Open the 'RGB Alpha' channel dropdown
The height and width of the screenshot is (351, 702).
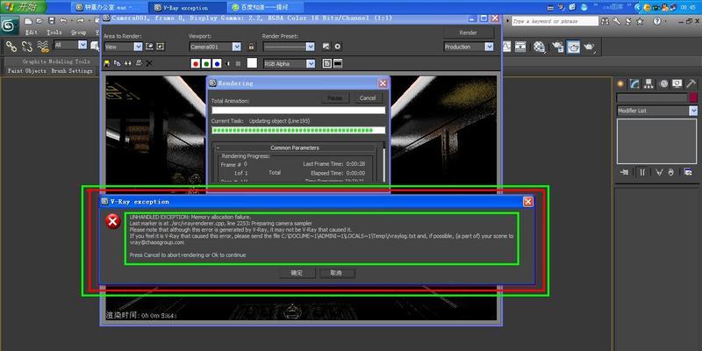click(290, 64)
